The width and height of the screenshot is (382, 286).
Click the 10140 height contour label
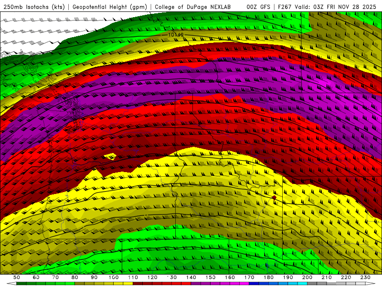click(176, 35)
